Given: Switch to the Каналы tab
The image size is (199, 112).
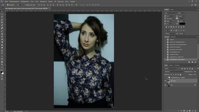Looking at the screenshot, I should point(171,65).
